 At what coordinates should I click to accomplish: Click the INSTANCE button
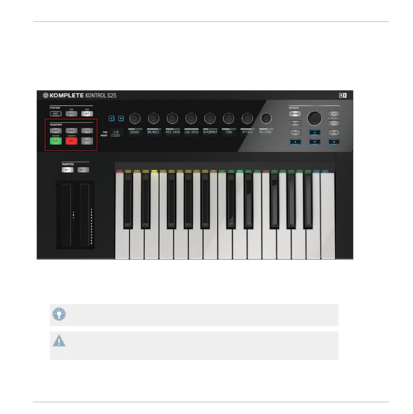click(x=295, y=123)
